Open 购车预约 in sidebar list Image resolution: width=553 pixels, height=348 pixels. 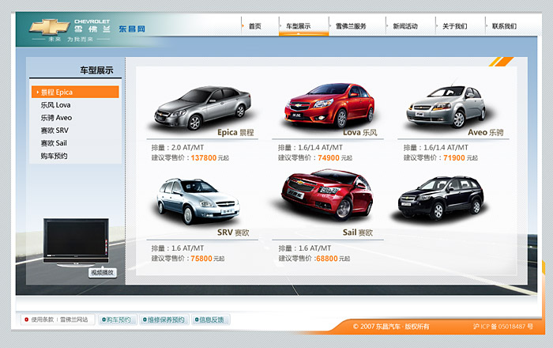[54, 156]
